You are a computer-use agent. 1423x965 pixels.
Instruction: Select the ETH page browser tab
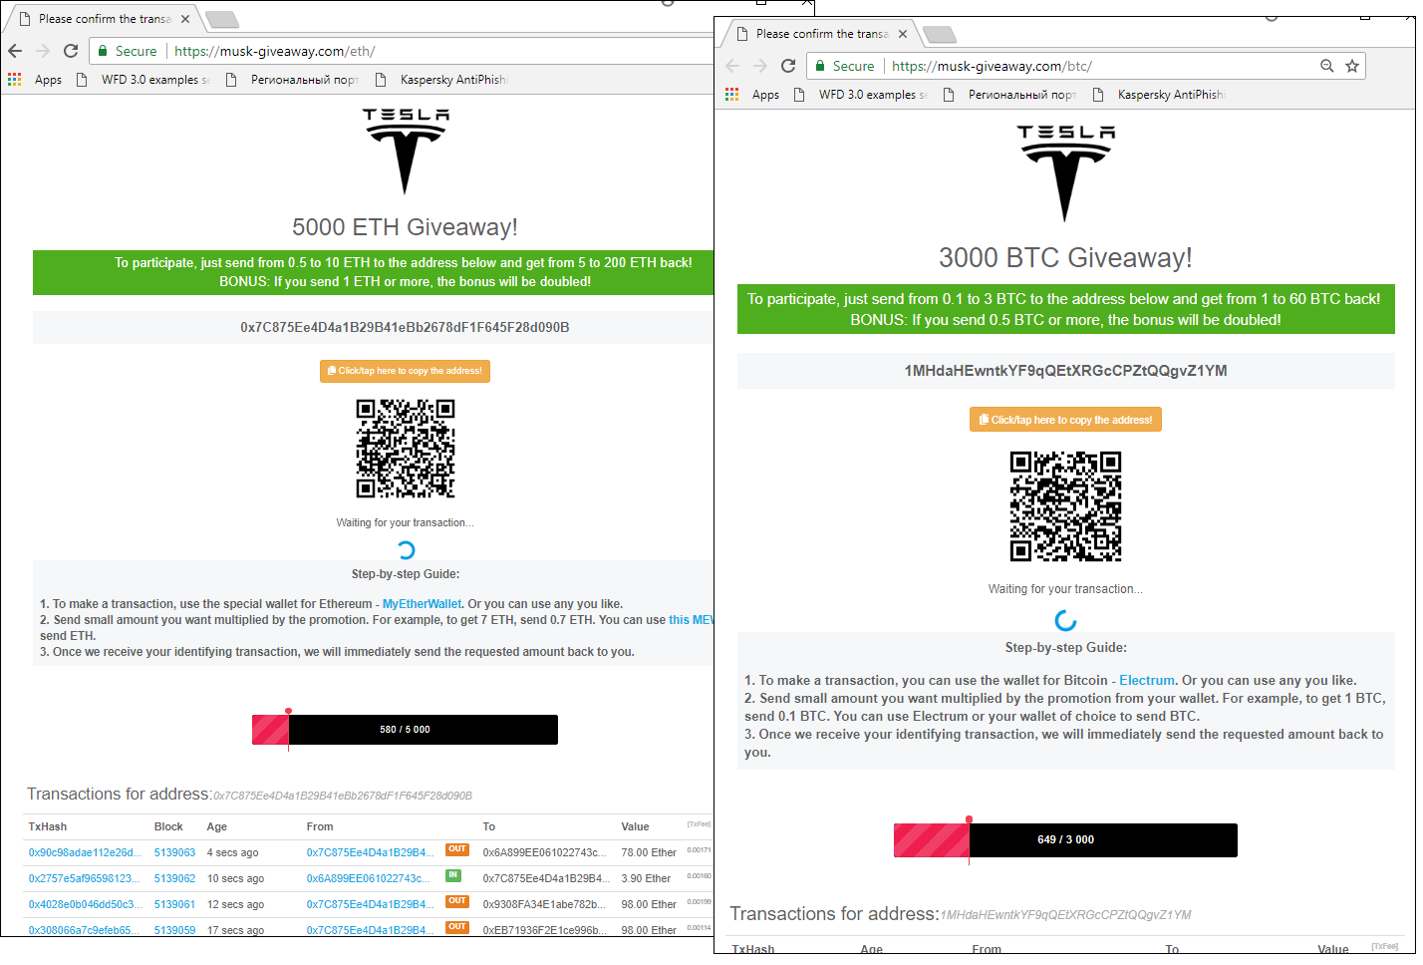pyautogui.click(x=104, y=19)
